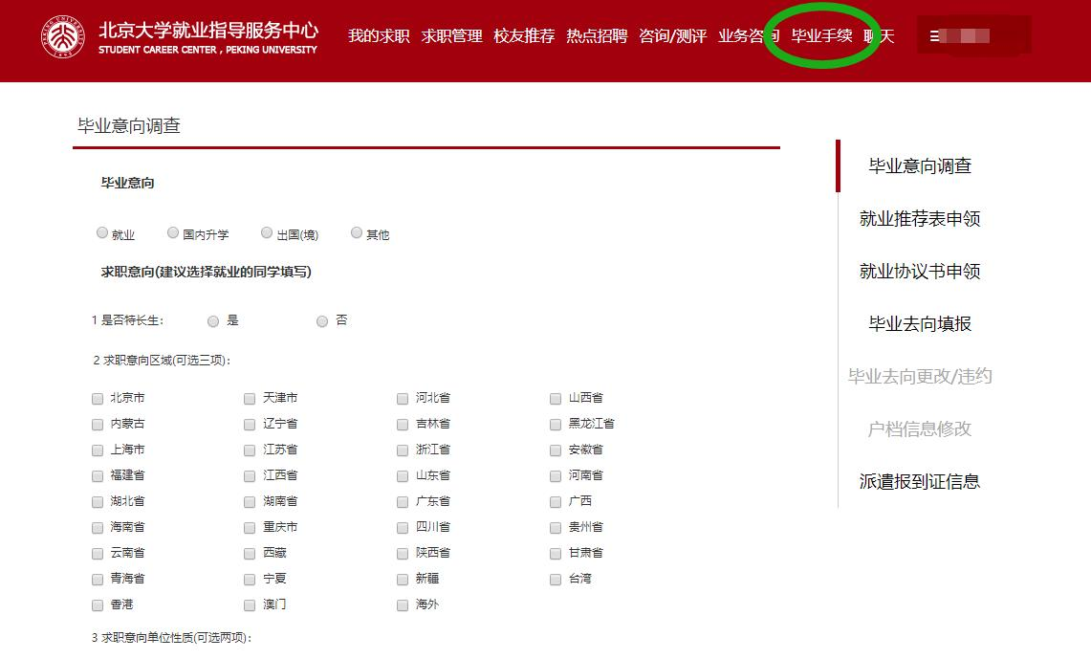Click the Peking University logo emblem
The width and height of the screenshot is (1091, 659).
point(62,36)
